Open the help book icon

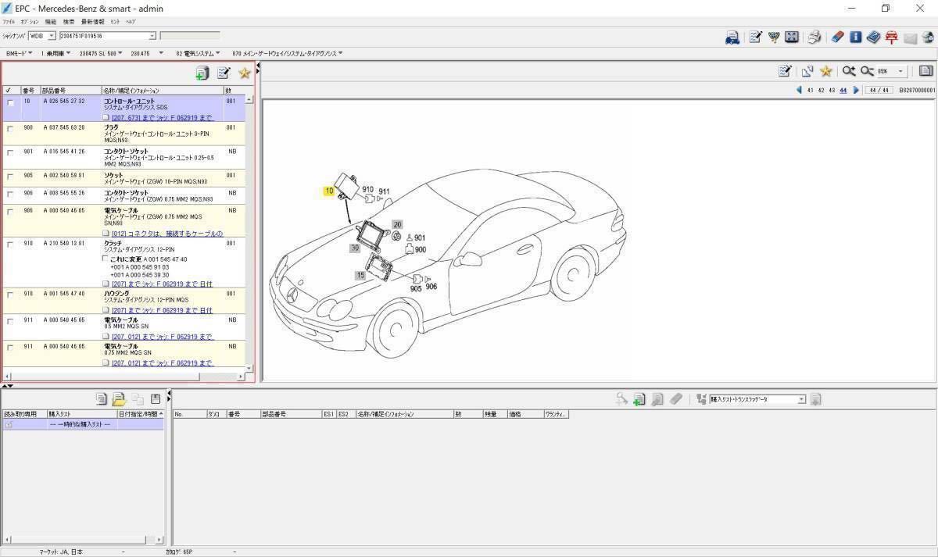click(x=873, y=37)
